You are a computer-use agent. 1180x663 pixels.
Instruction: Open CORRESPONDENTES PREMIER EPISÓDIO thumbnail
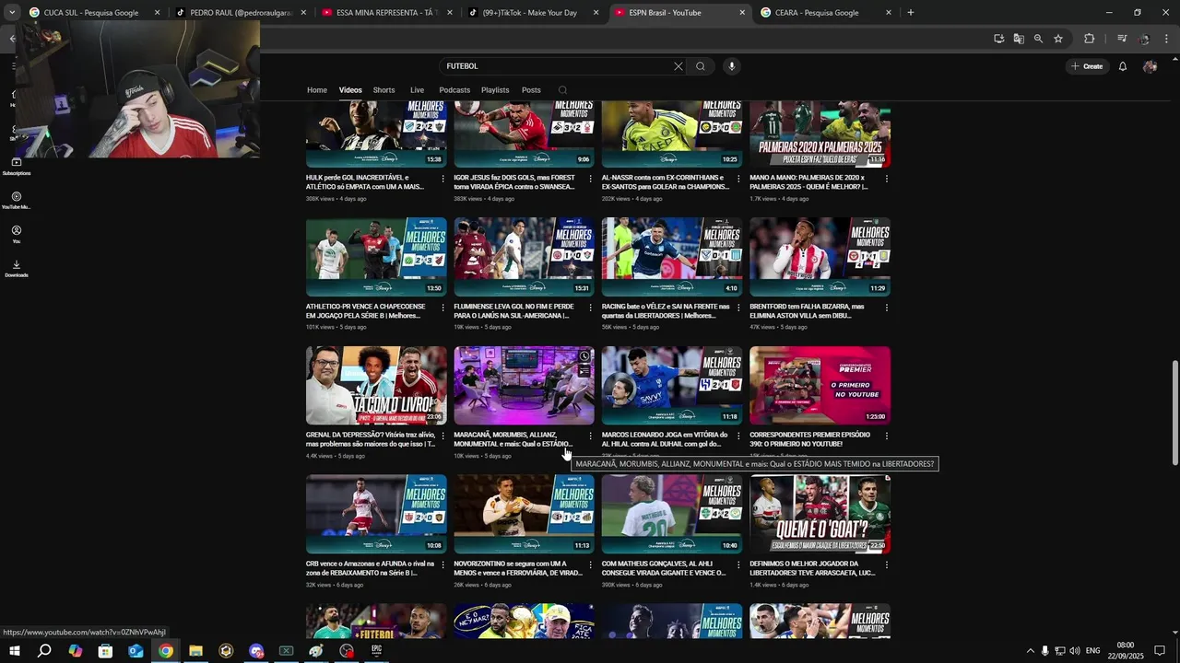[x=820, y=386]
